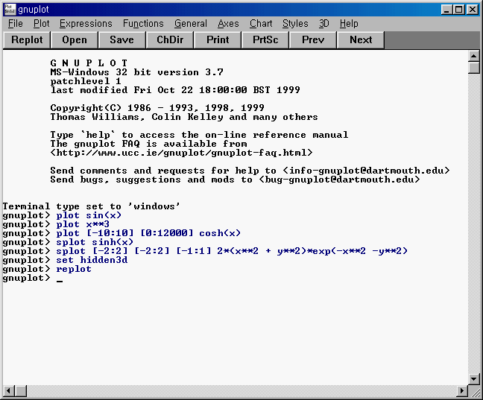This screenshot has width=483, height=400.
Task: Click the empty gnuplot prompt cursor line
Action: point(33,278)
